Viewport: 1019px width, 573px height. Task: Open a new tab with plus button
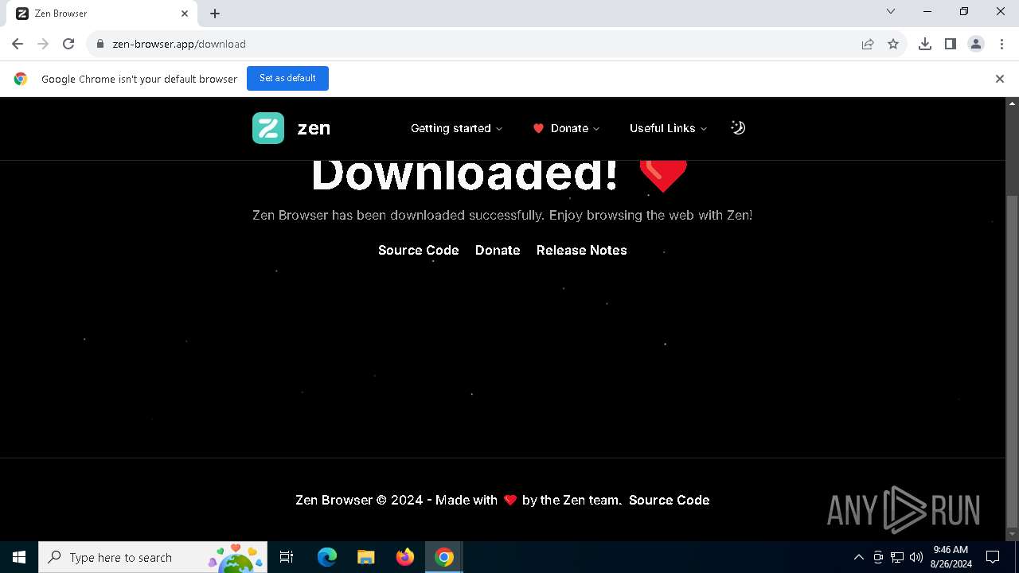[x=215, y=14]
